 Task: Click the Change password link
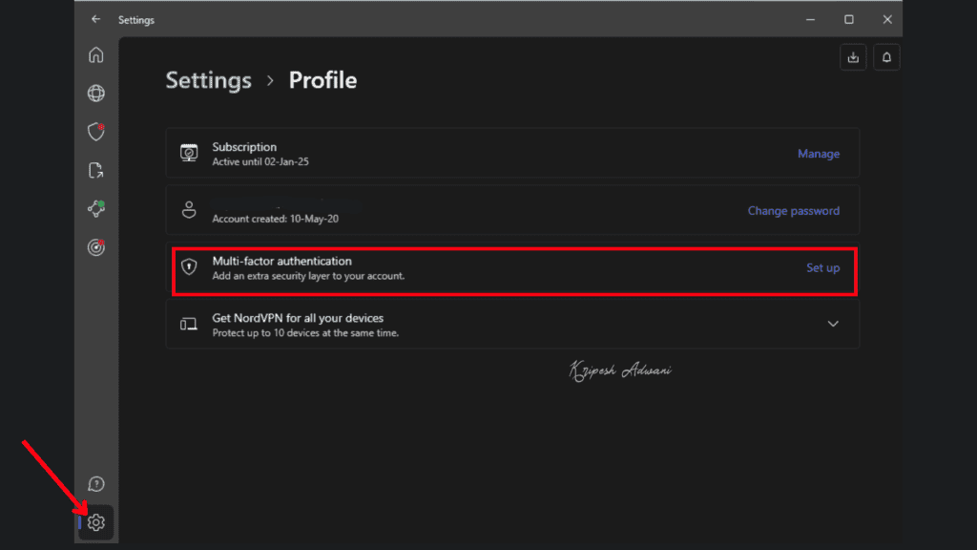point(793,210)
